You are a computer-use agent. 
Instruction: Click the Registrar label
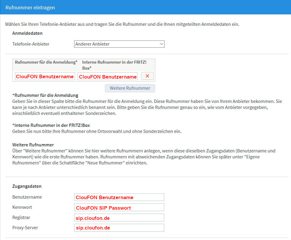click(21, 217)
